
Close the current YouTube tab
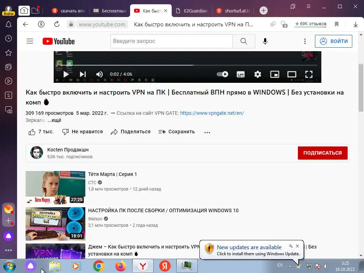point(166,11)
